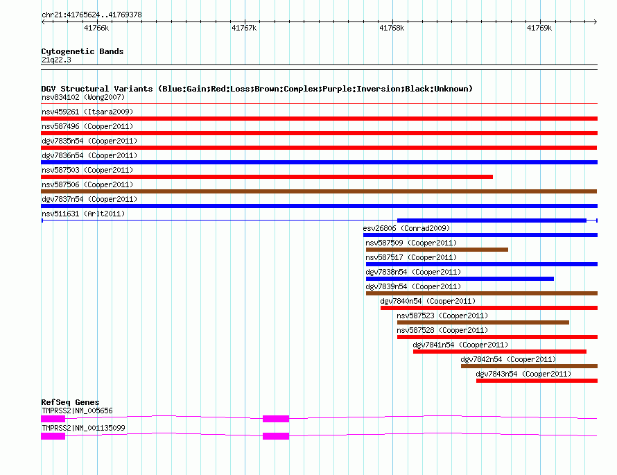This screenshot has height=475, width=617.
Task: Select the blue dgv7837n54 gain bar
Action: (319, 206)
